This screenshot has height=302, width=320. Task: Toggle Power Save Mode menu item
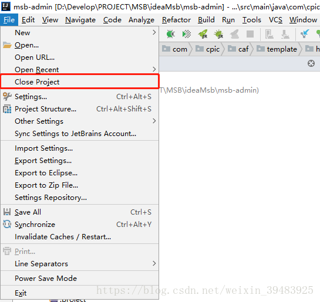click(80, 278)
